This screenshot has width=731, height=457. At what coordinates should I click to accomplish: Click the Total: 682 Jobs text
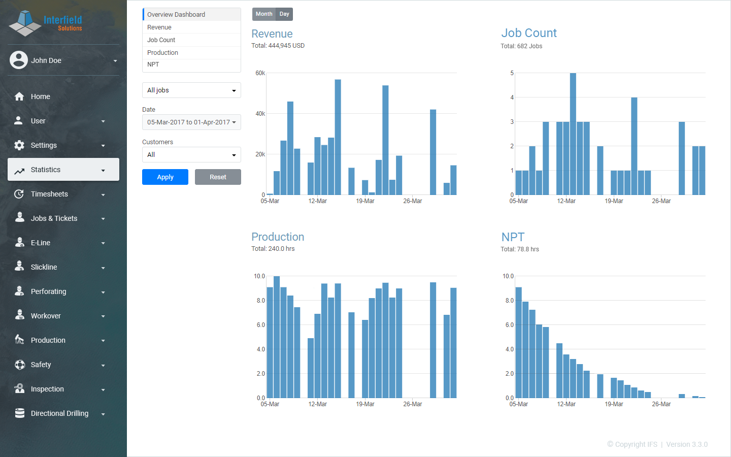[521, 46]
